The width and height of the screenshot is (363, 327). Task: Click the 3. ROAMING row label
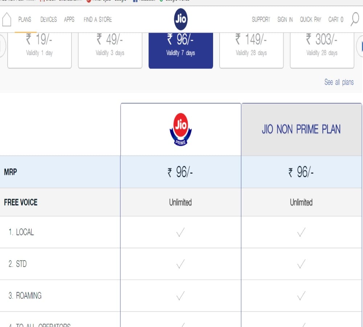(x=25, y=295)
